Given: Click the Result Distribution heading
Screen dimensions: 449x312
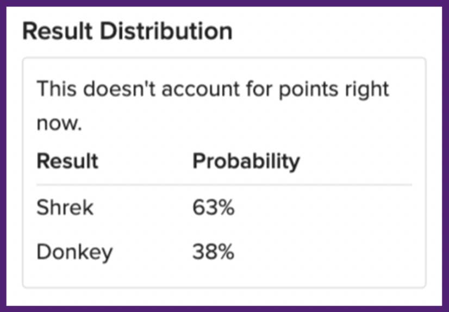Looking at the screenshot, I should coord(127,32).
